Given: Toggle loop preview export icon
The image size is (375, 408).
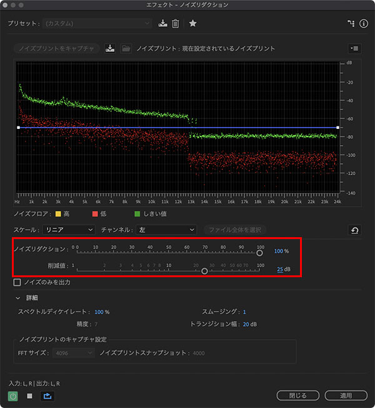Looking at the screenshot, I should pyautogui.click(x=47, y=396).
